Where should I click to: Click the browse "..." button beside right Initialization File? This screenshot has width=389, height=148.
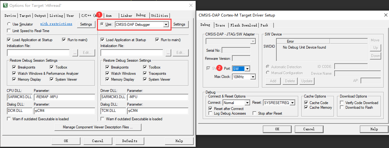[168, 53]
